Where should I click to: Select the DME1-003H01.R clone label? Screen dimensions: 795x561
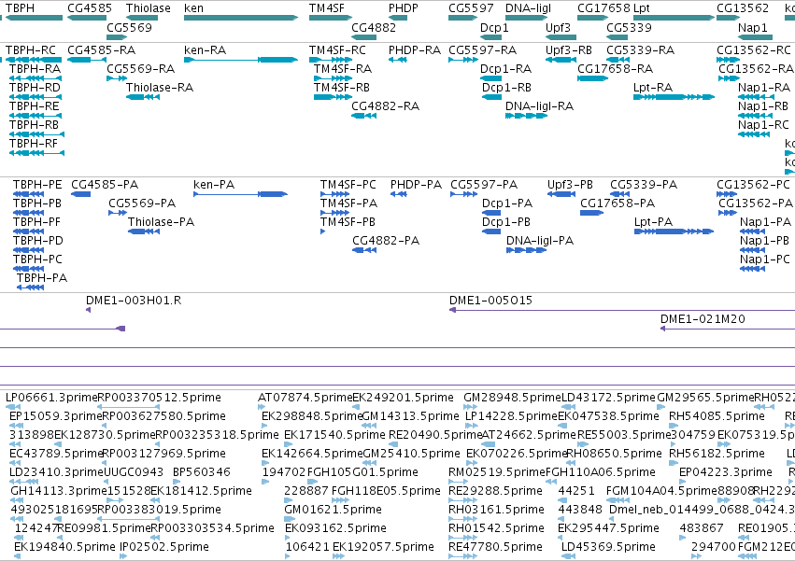pos(134,301)
